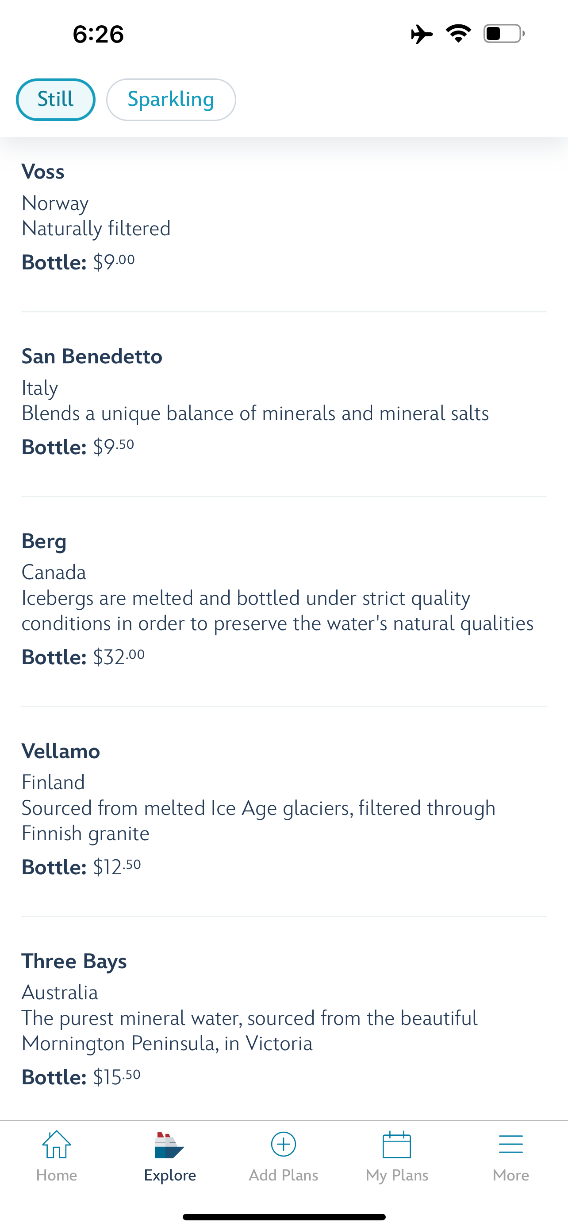The width and height of the screenshot is (568, 1231).
Task: Choose the Berg iceberg water item
Action: [x=44, y=541]
